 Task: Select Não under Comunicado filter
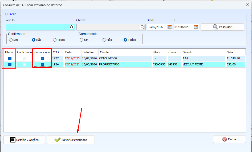tap(104, 40)
